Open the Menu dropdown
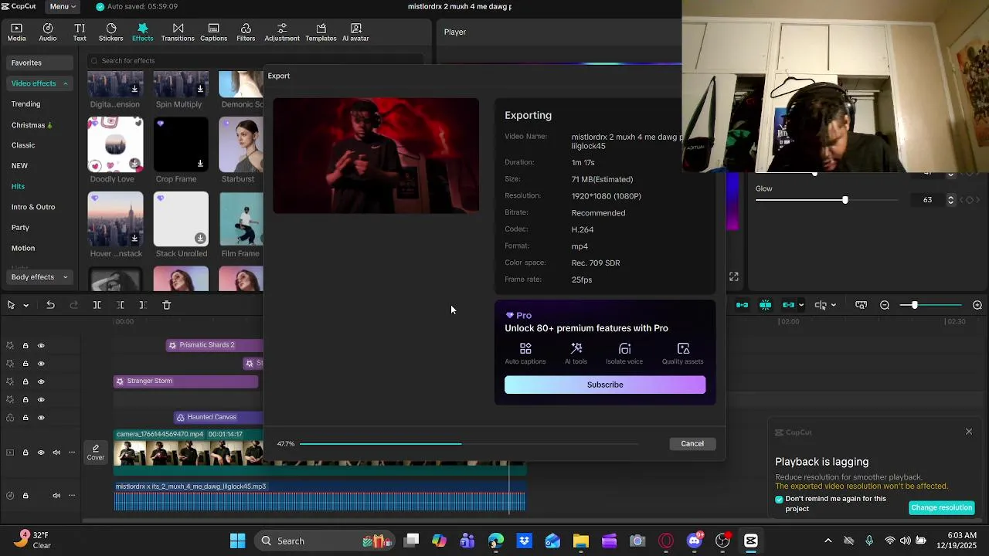989x556 pixels. (x=63, y=6)
